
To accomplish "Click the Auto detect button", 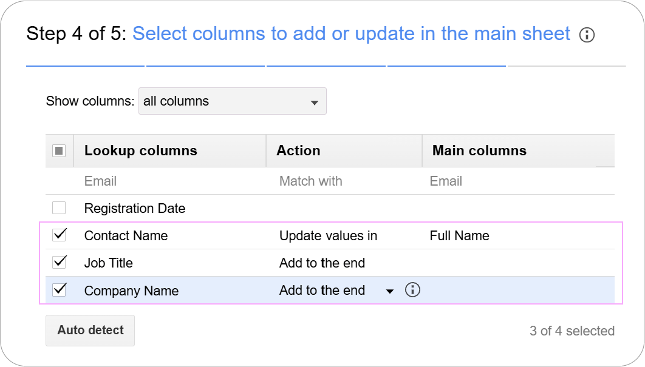I will point(90,331).
